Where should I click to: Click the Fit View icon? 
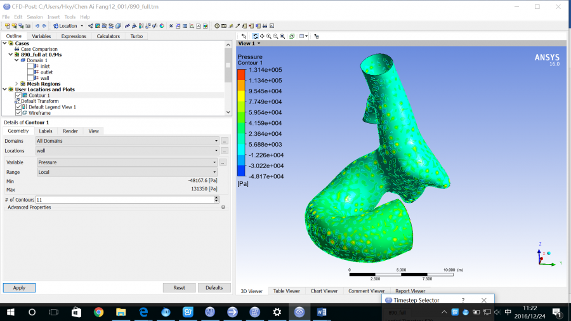click(x=283, y=36)
